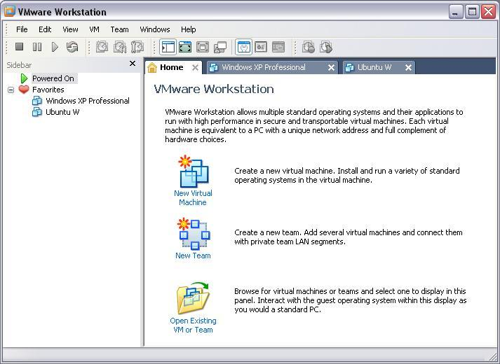Screen dimensions: 500x364
Task: Click the VM icon on Windows XP tab
Action: tap(213, 67)
